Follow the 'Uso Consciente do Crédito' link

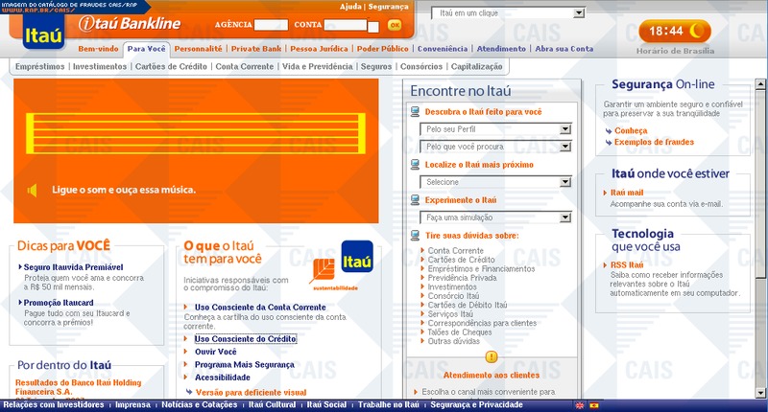[x=245, y=339]
